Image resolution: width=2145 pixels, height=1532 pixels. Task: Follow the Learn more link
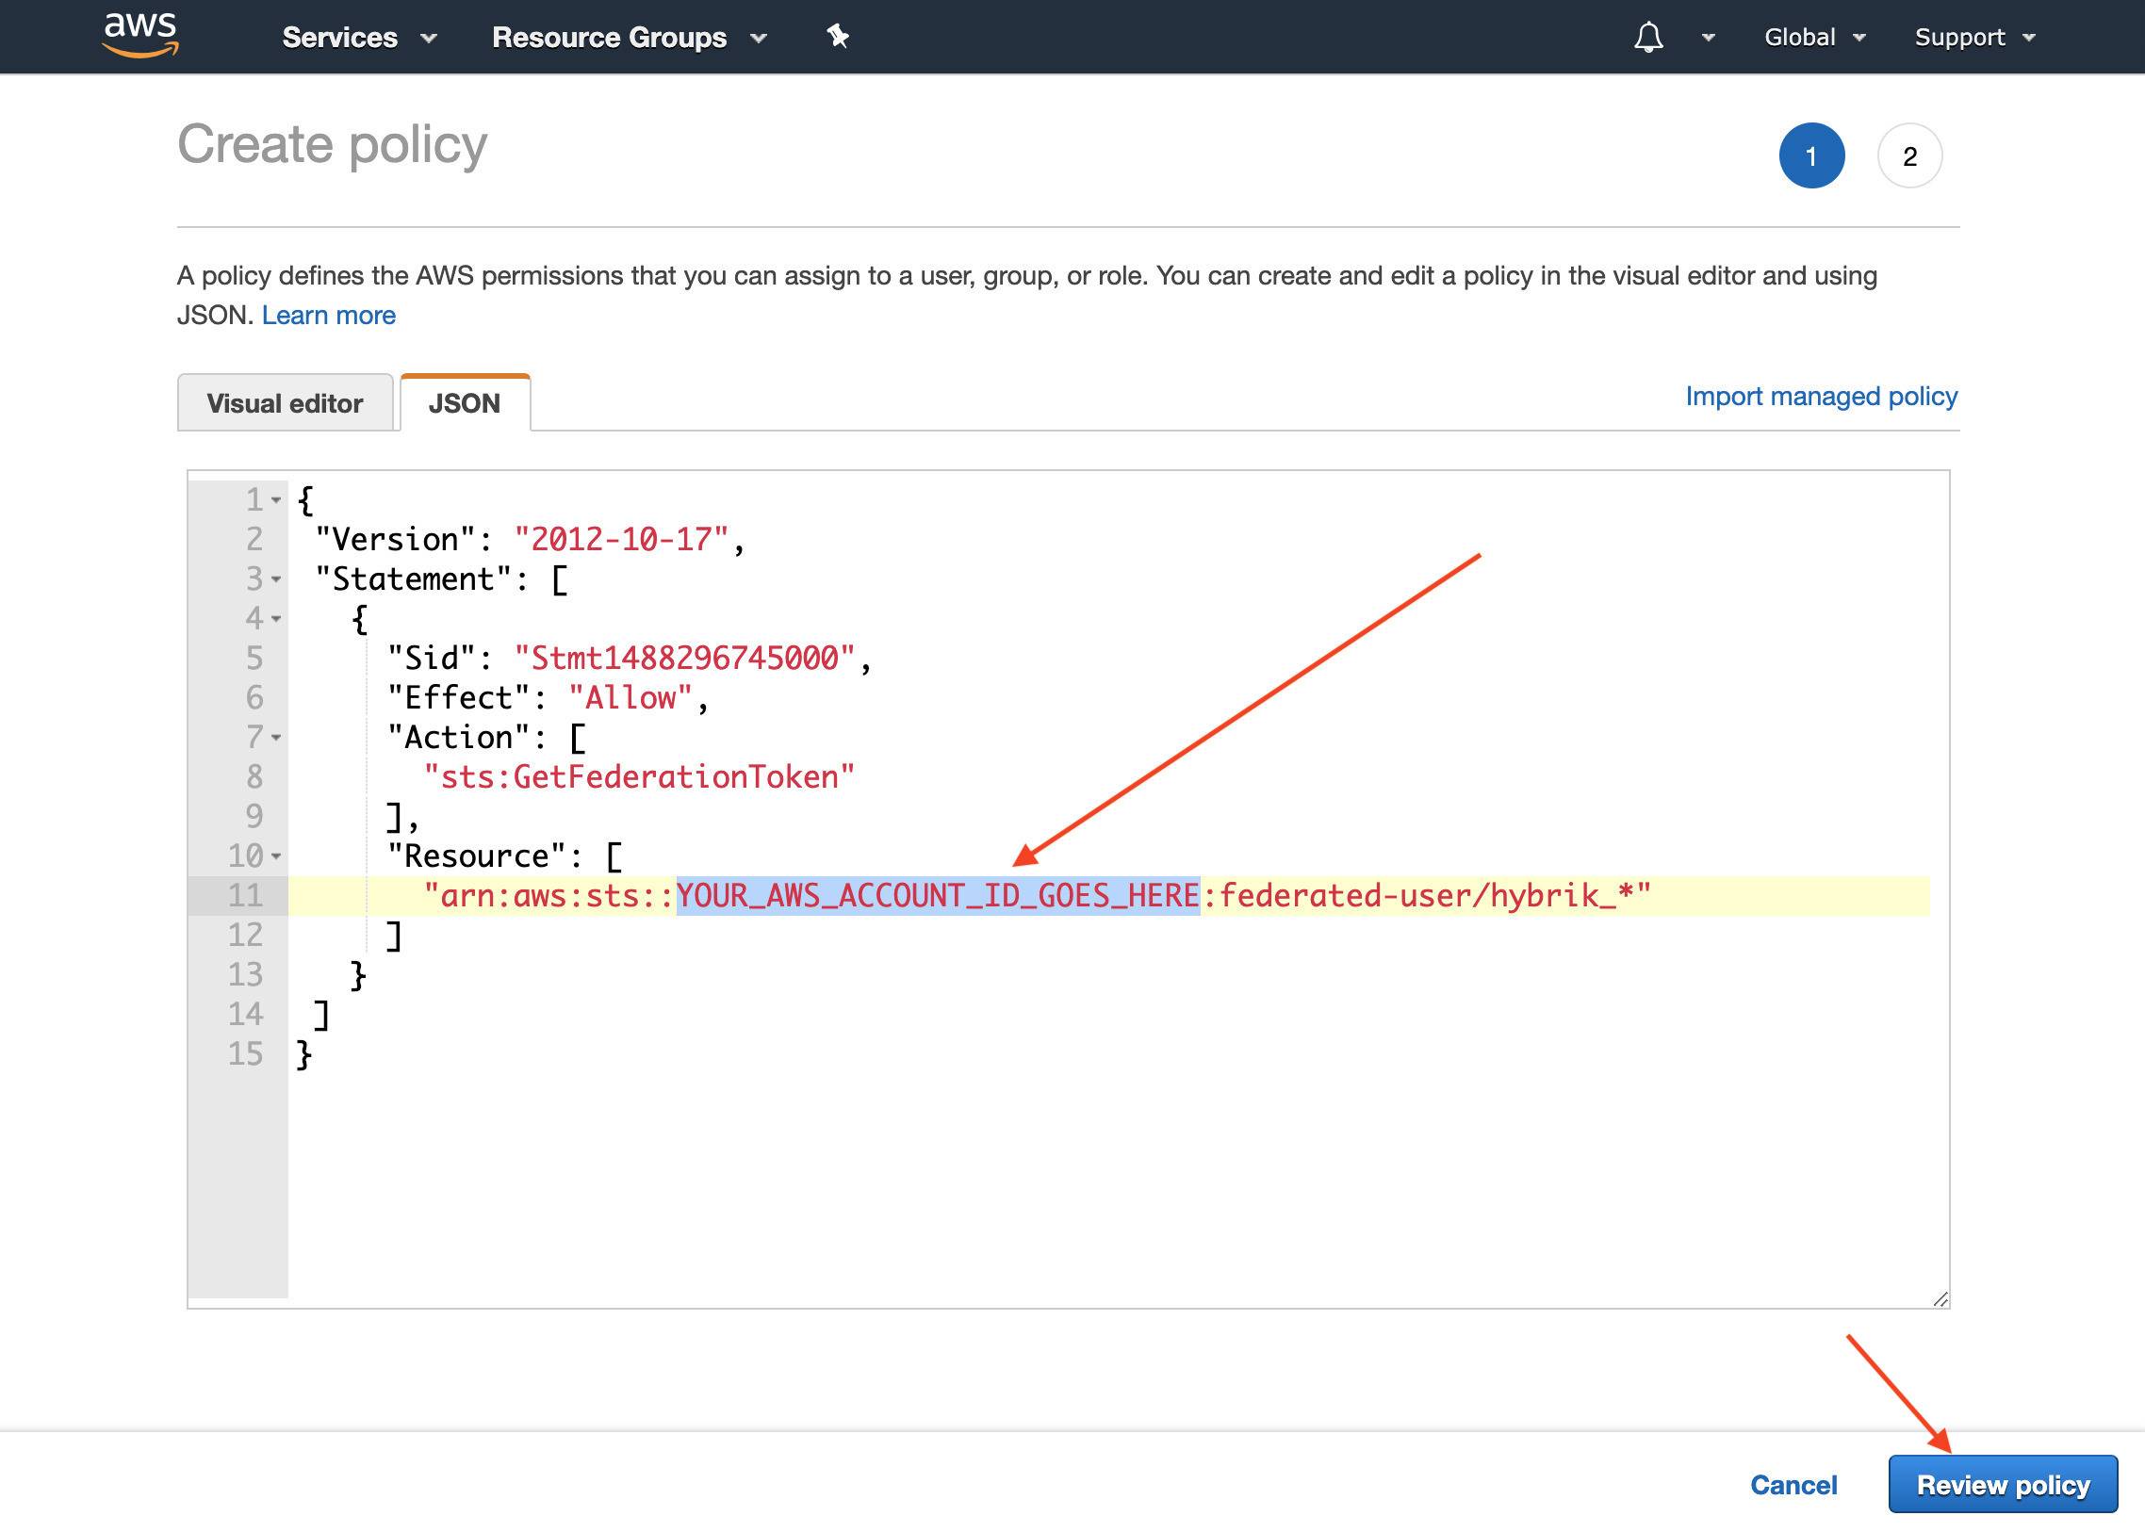pos(328,315)
